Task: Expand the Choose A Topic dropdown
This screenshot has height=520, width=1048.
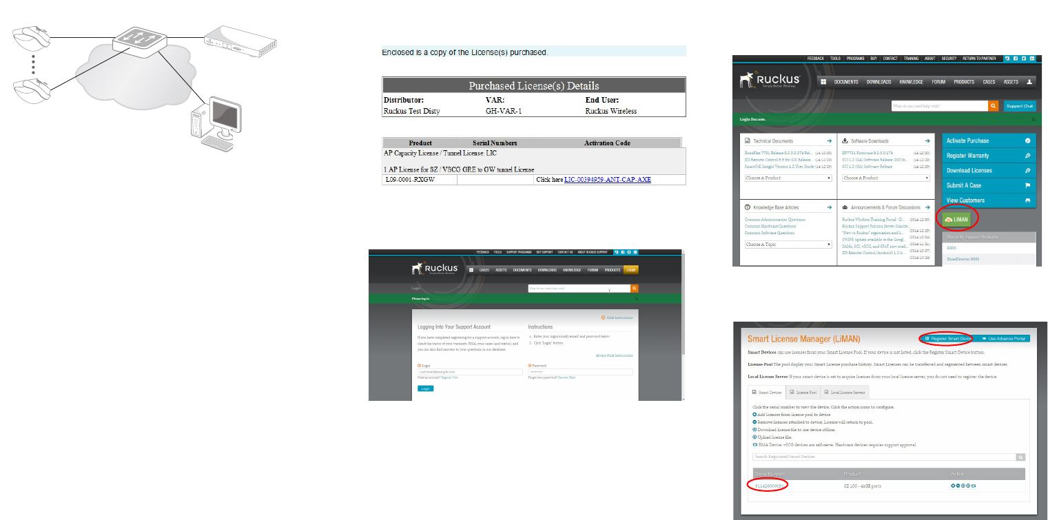Action: (x=788, y=245)
